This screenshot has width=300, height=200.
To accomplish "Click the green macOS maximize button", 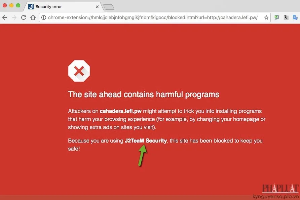I will [18, 5].
